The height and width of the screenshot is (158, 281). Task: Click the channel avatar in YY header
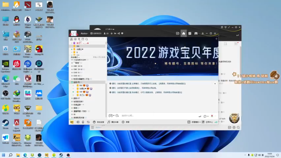coord(74,33)
